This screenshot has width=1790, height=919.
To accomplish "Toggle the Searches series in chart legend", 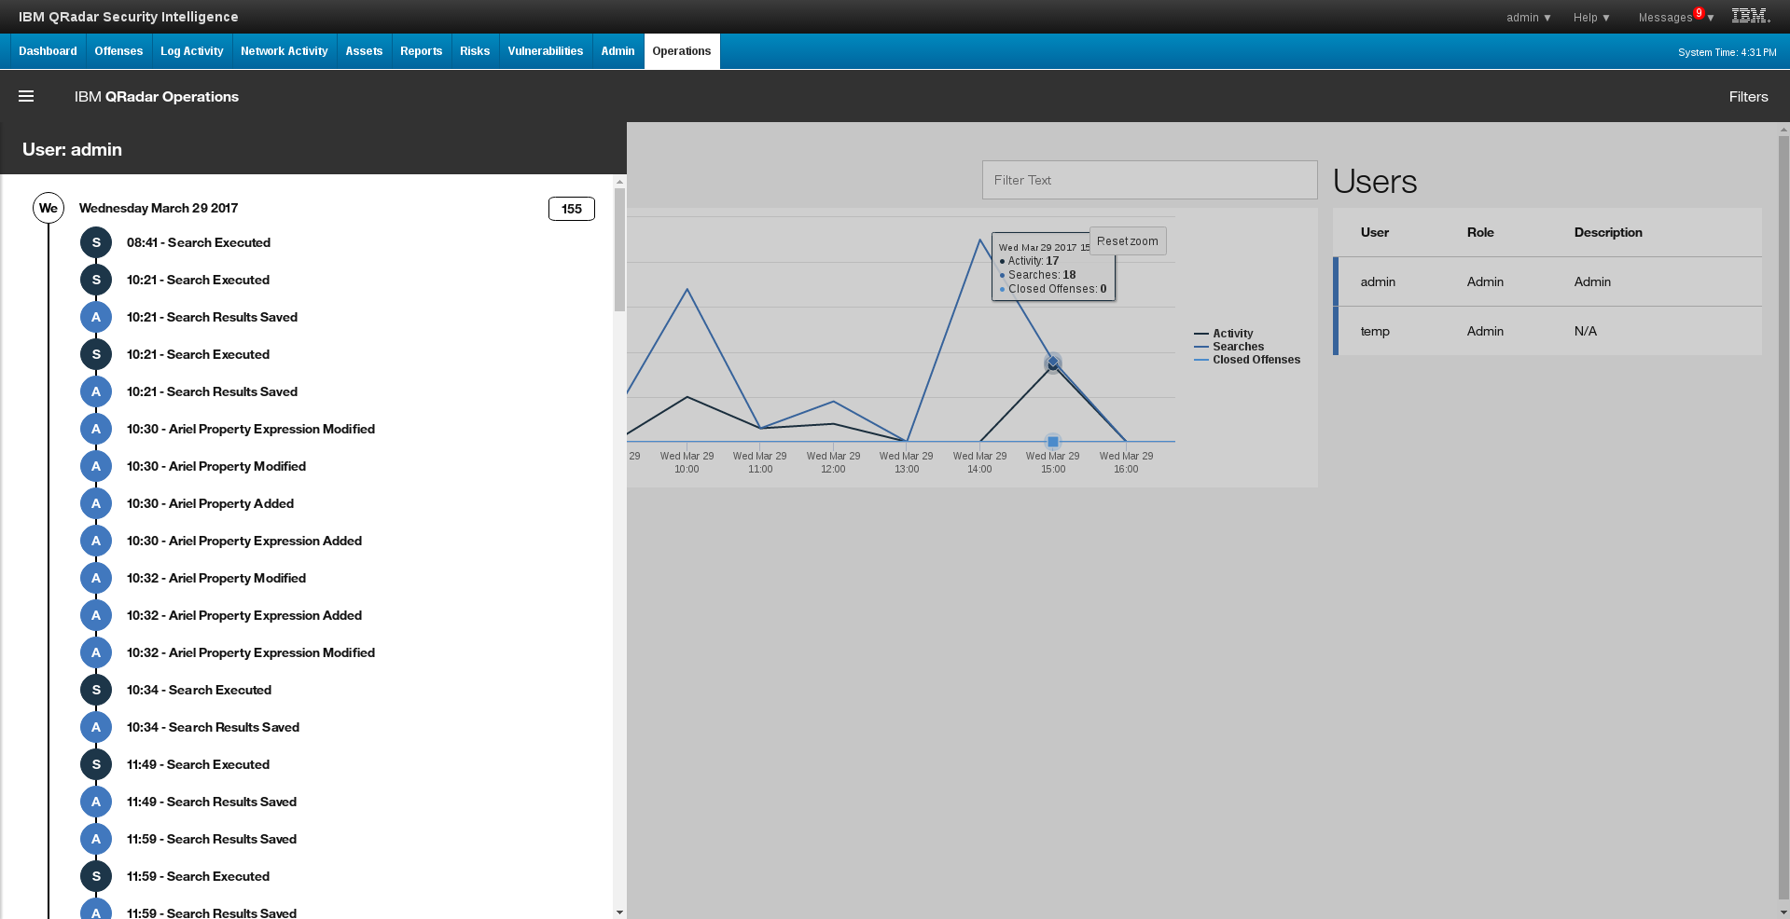I will point(1238,347).
